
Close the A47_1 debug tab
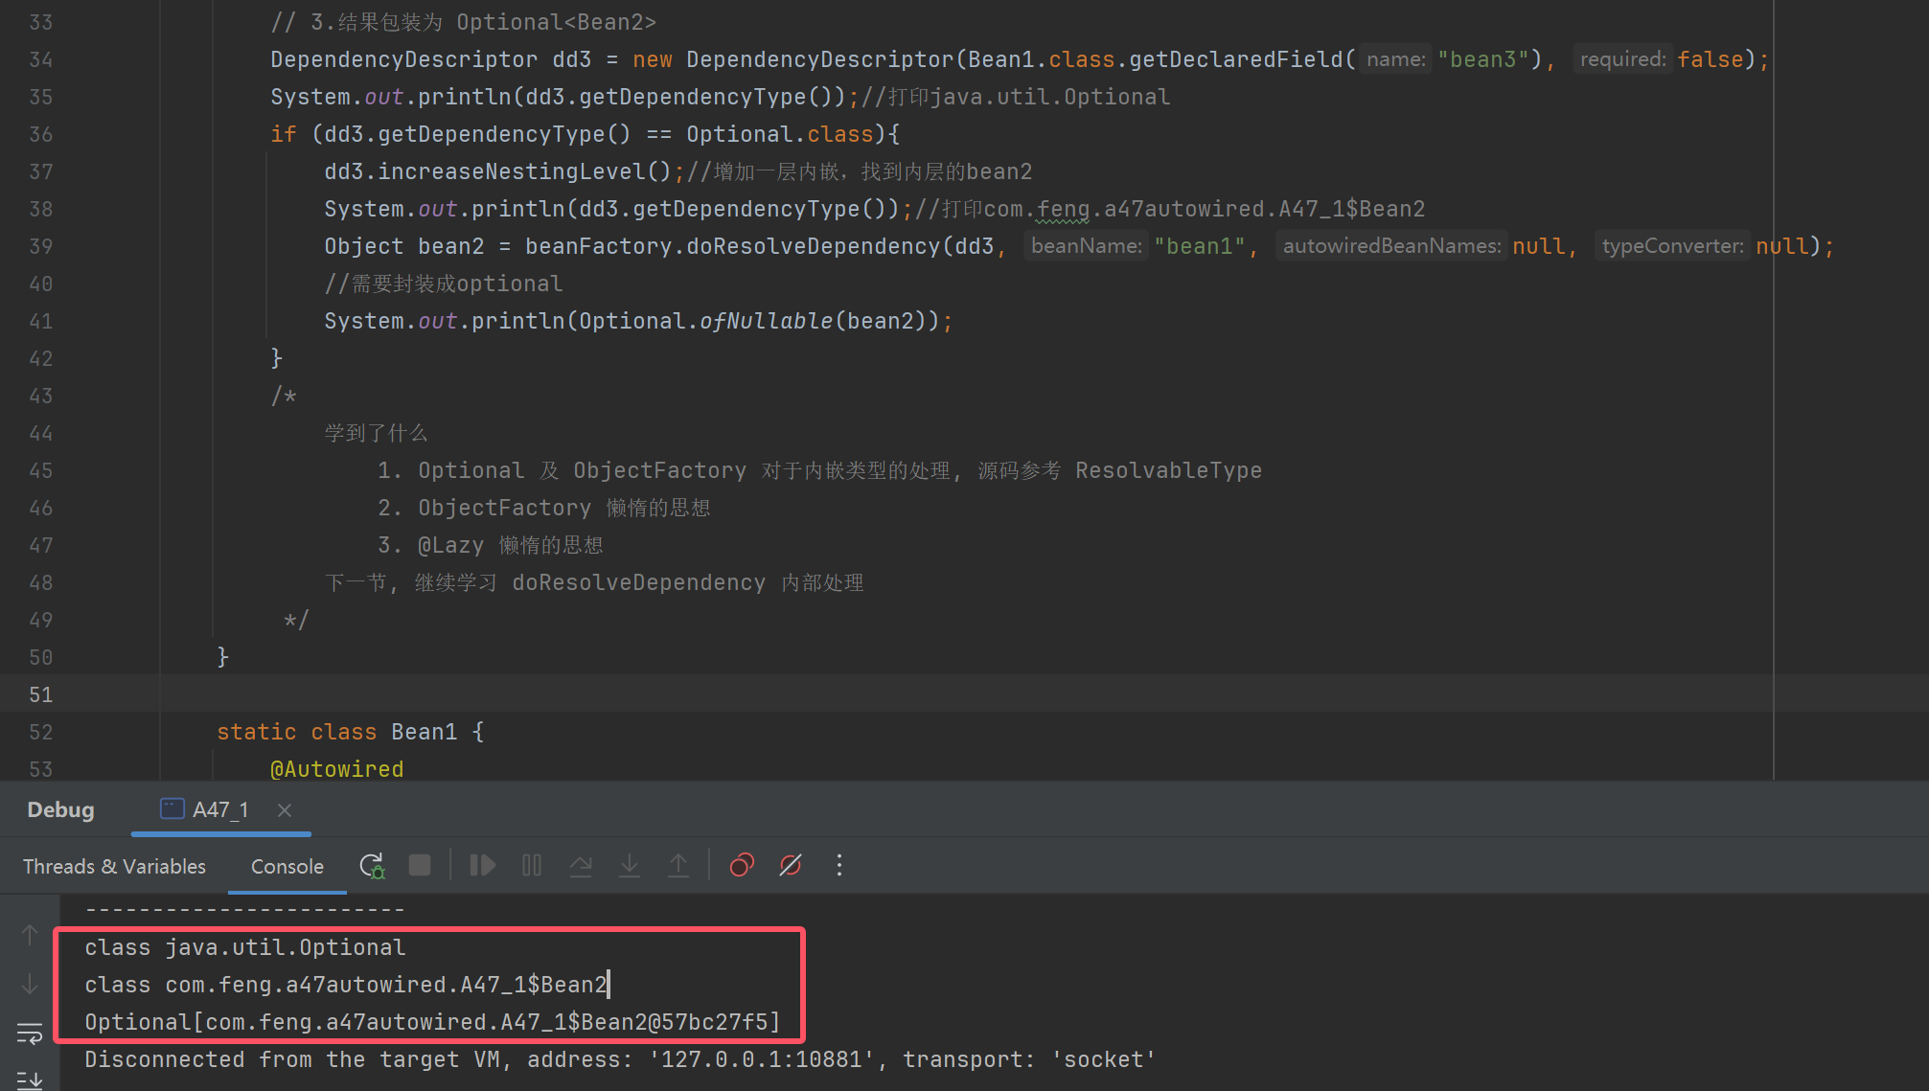pos(285,810)
